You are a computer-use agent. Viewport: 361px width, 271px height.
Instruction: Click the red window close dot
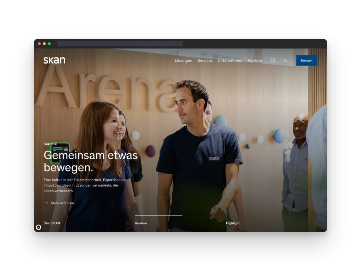[39, 44]
